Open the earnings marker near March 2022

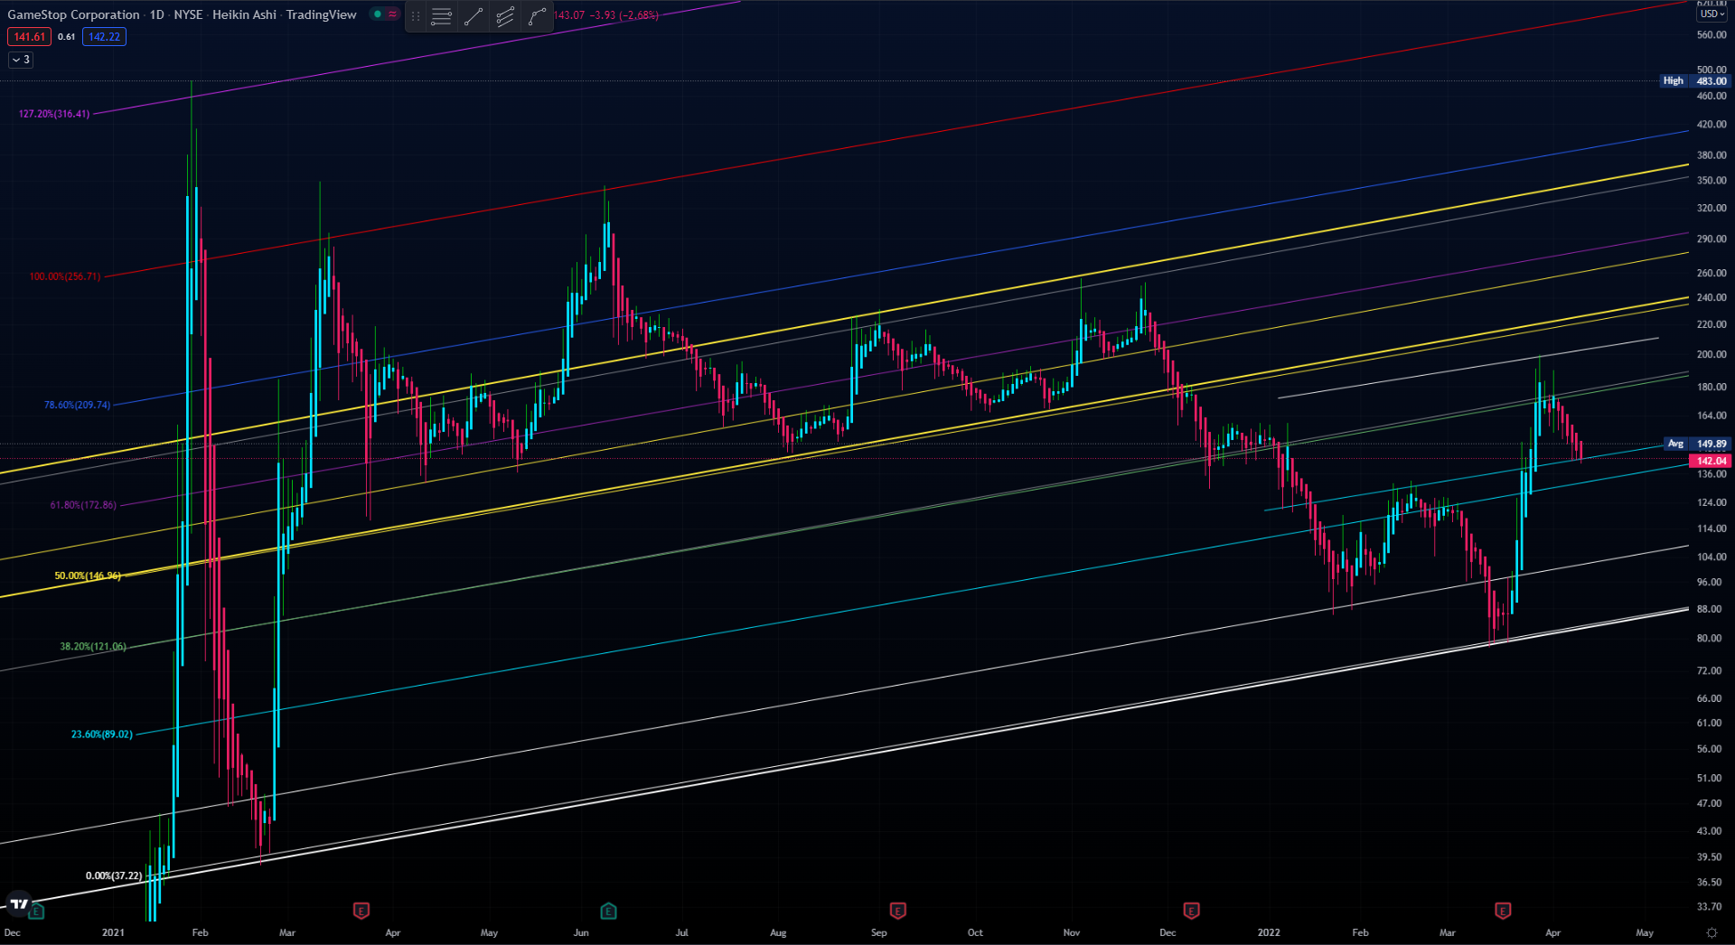point(1503,911)
